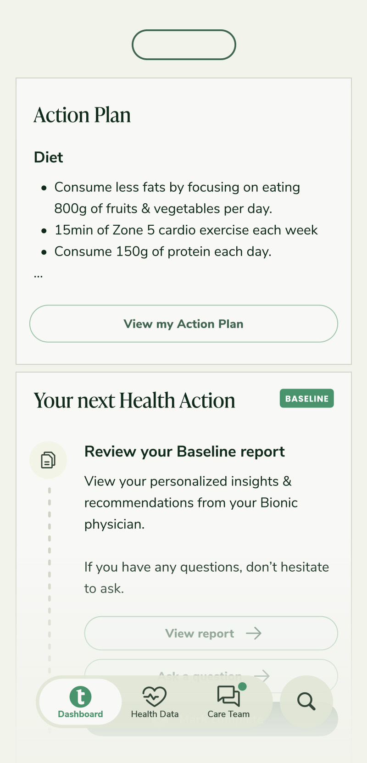
Task: Tap the green notification dot on Care Team
Action: 243,686
